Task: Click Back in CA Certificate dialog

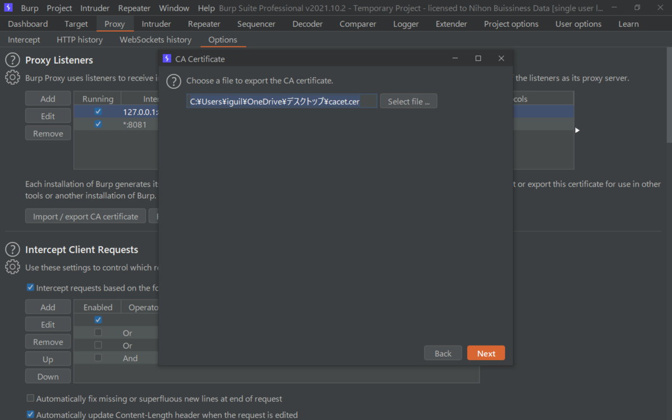Action: [443, 353]
